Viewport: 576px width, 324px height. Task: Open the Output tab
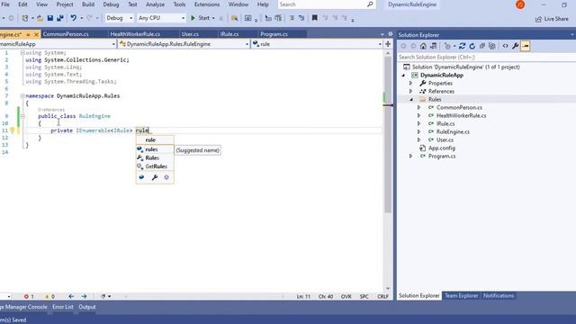pyautogui.click(x=87, y=307)
